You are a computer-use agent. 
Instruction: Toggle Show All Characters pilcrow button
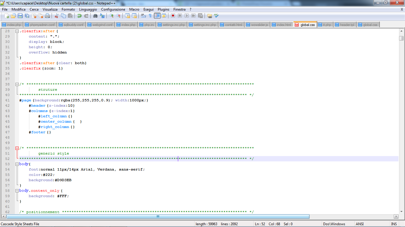tap(150, 16)
